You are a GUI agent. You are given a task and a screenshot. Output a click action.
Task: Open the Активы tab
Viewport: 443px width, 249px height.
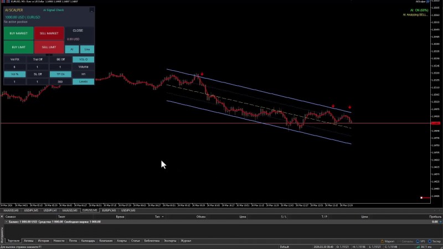29,241
